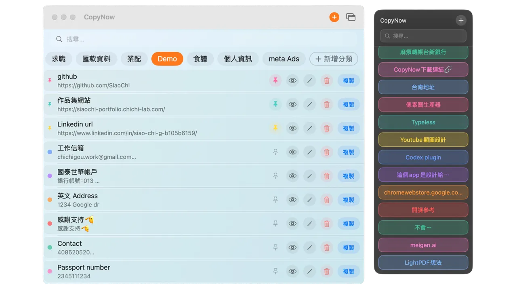Click Youtube顯圖設計 in mini panel
Image resolution: width=517 pixels, height=291 pixels.
click(x=423, y=140)
